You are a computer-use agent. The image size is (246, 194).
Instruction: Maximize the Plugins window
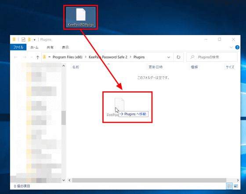pos(220,40)
